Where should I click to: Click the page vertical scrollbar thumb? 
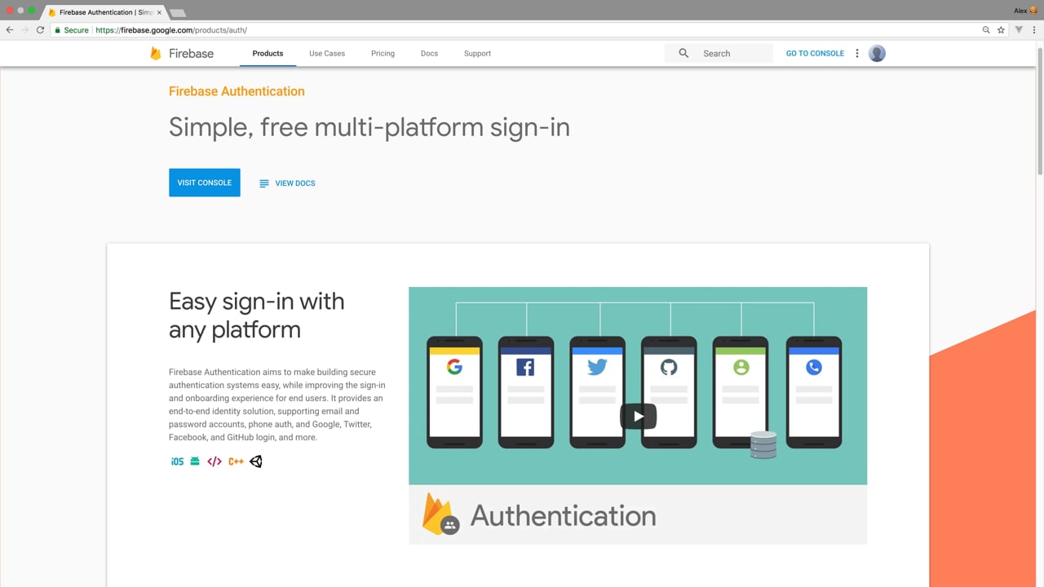(1040, 110)
